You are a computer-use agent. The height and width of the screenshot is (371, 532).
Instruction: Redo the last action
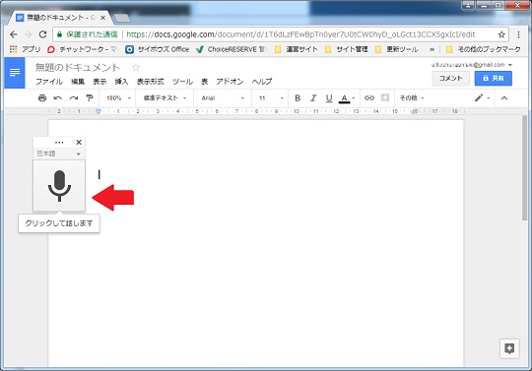coord(74,98)
